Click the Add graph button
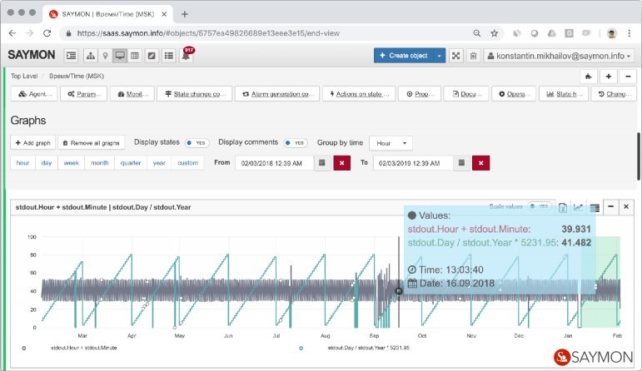 tap(32, 143)
